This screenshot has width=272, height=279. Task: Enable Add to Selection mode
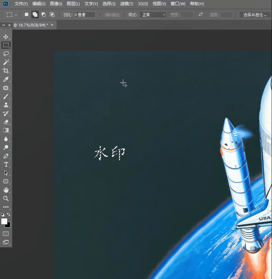[x=35, y=14]
